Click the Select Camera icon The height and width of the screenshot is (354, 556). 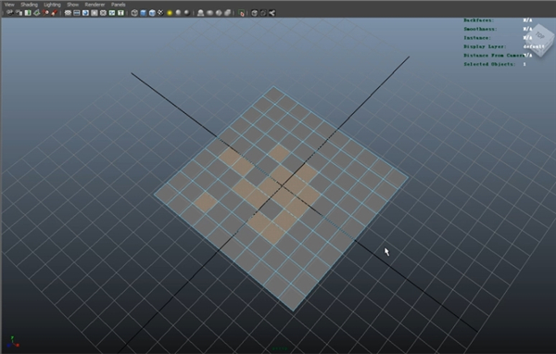click(10, 13)
